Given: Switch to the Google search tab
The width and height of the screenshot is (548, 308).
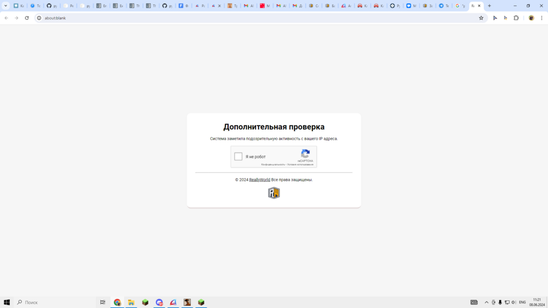Looking at the screenshot, I should 460,5.
